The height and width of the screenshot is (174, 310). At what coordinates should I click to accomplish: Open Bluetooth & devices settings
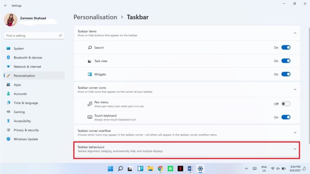click(28, 58)
